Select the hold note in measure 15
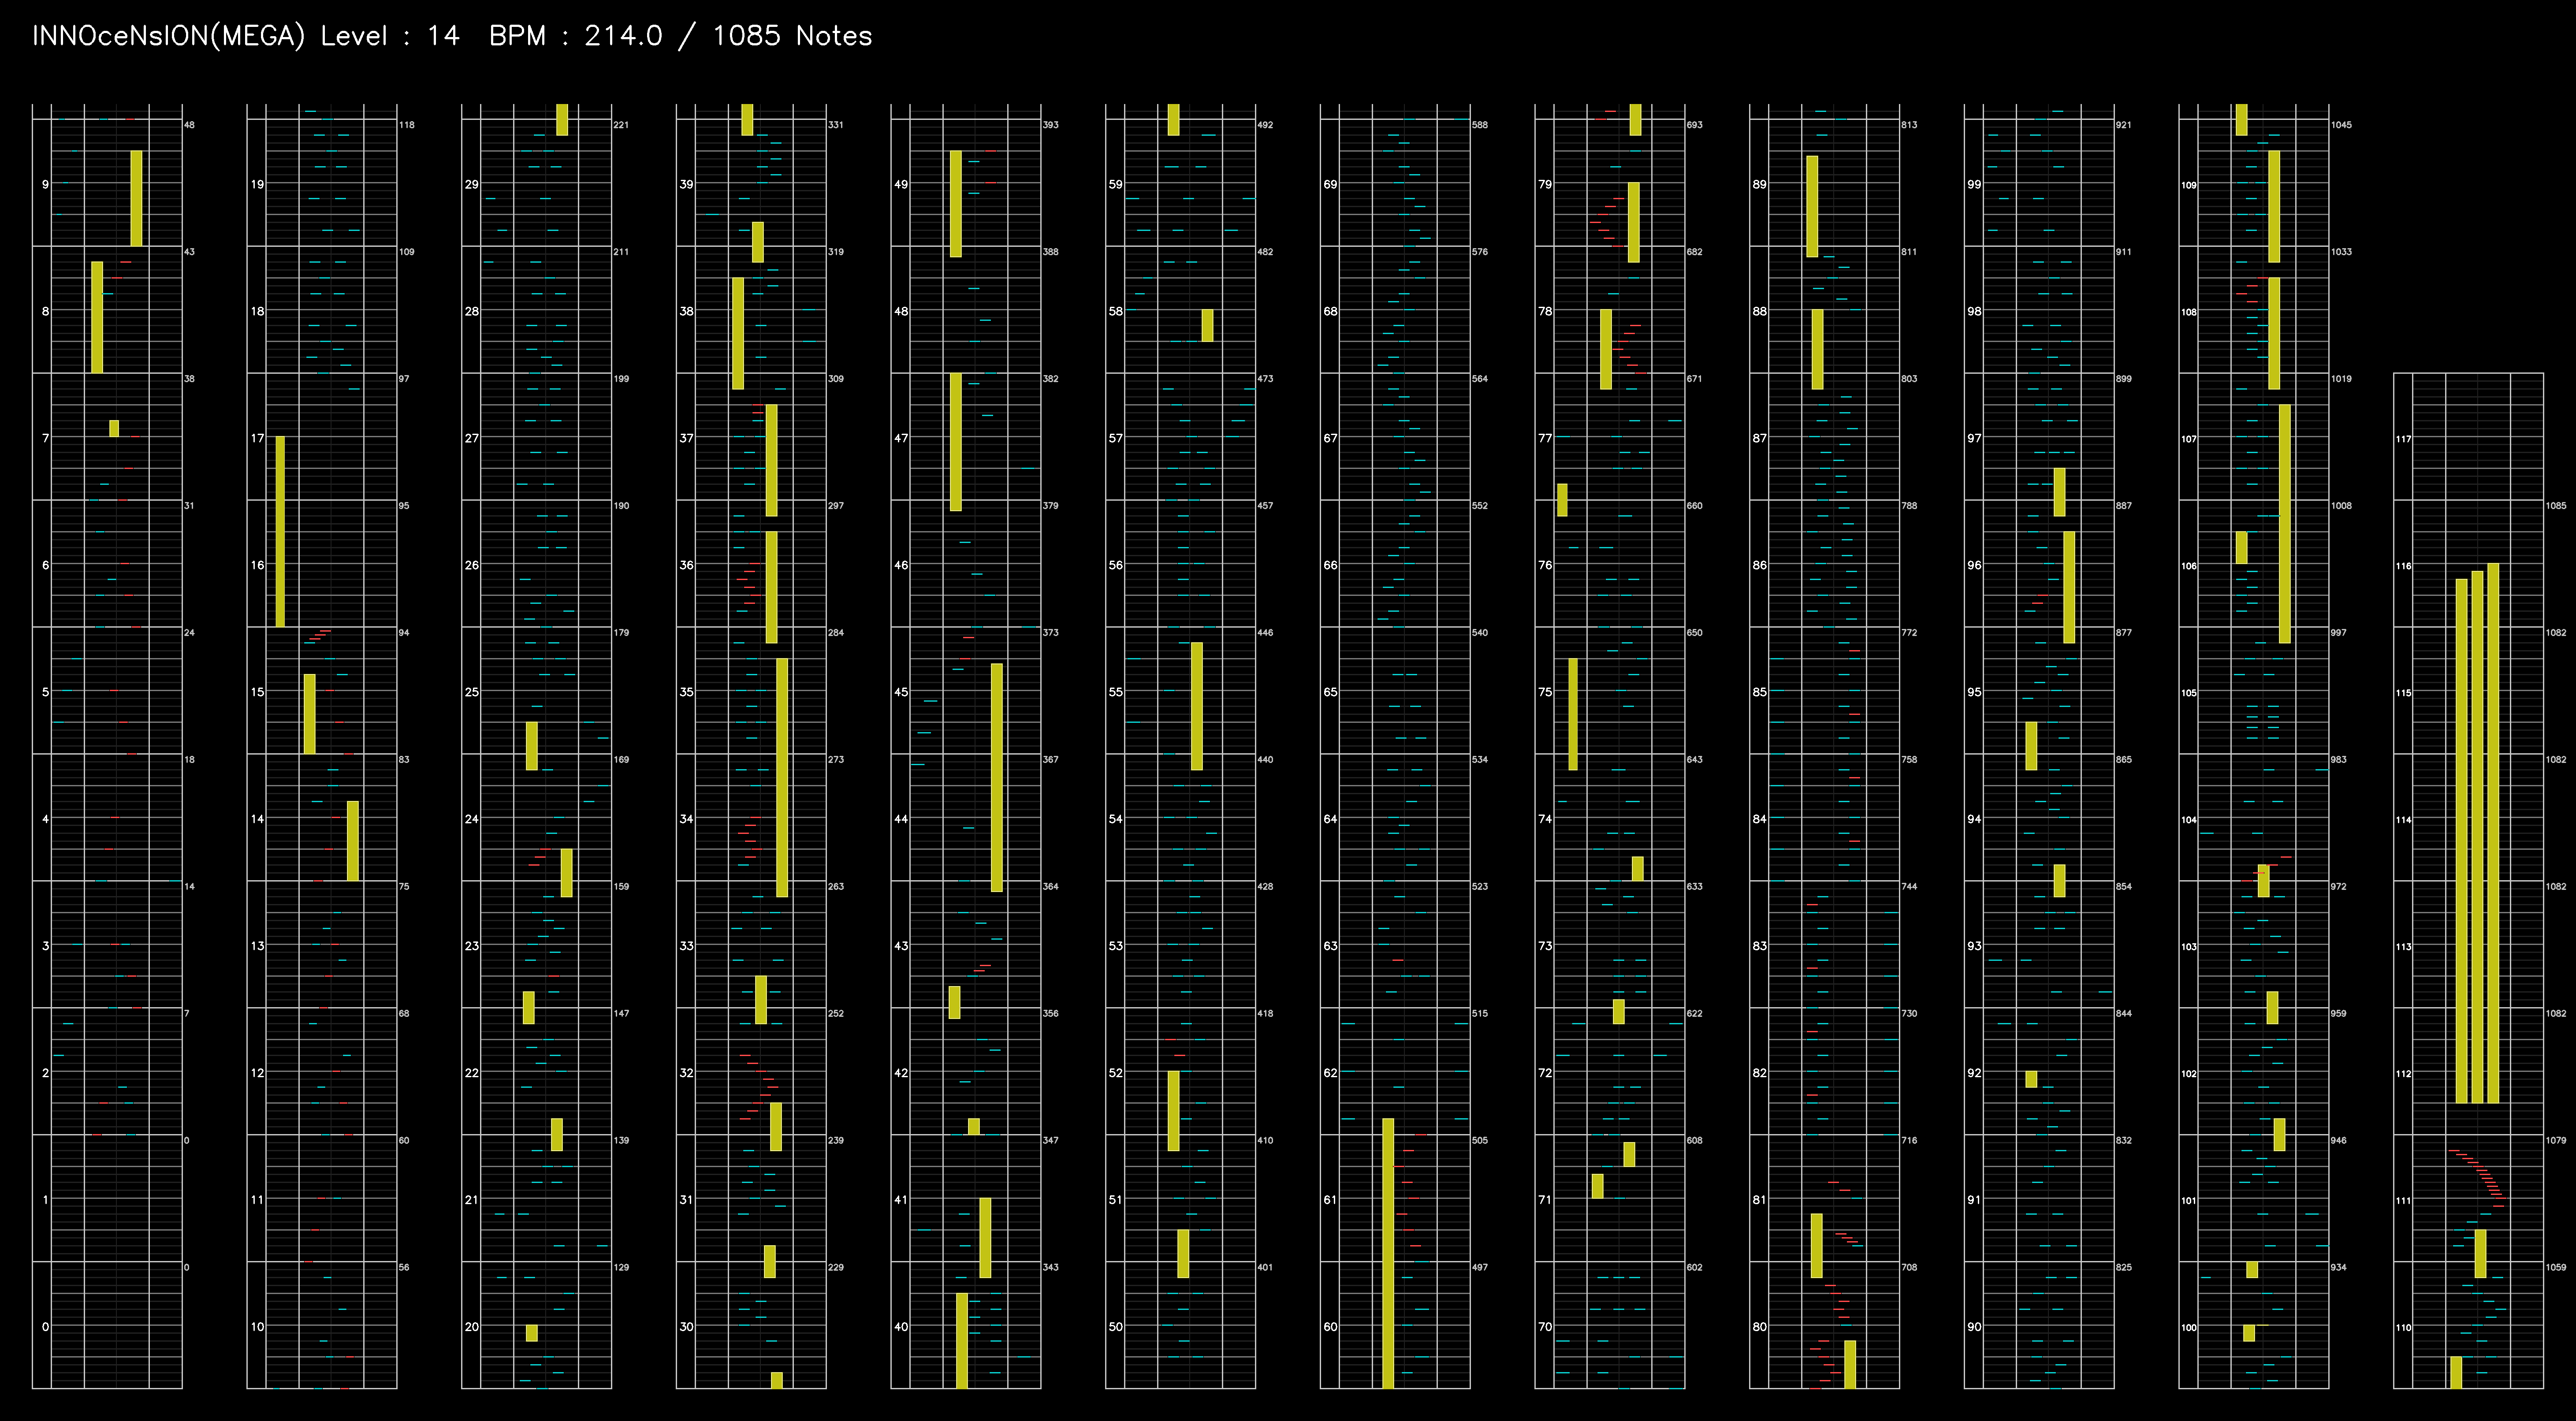Viewport: 2576px width, 1421px height. [x=310, y=714]
